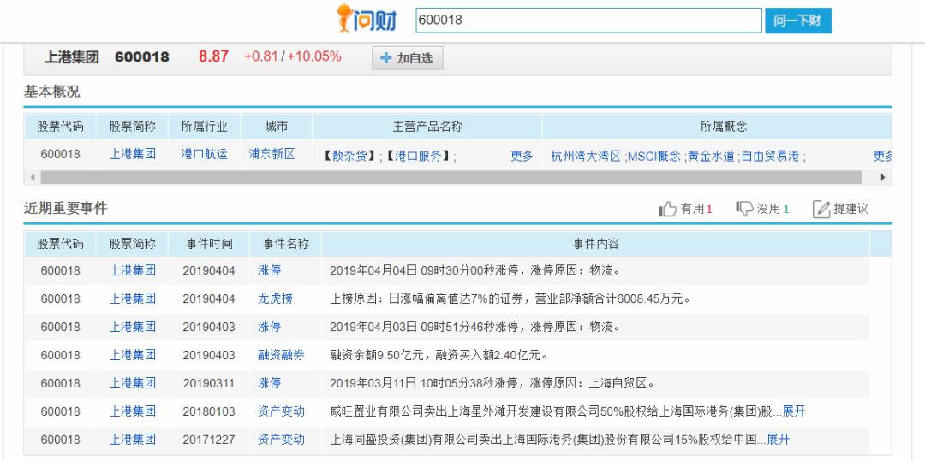Click 上港集团 link in the 20171227 row
Screen dimensions: 925x461
(x=132, y=440)
